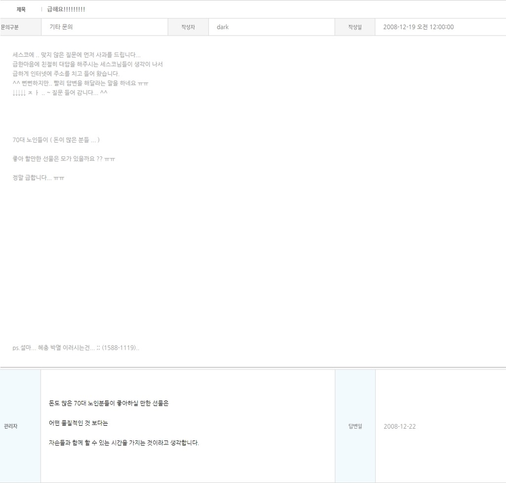This screenshot has width=506, height=483.
Task: Click the author name 'dark'
Action: pyautogui.click(x=222, y=27)
